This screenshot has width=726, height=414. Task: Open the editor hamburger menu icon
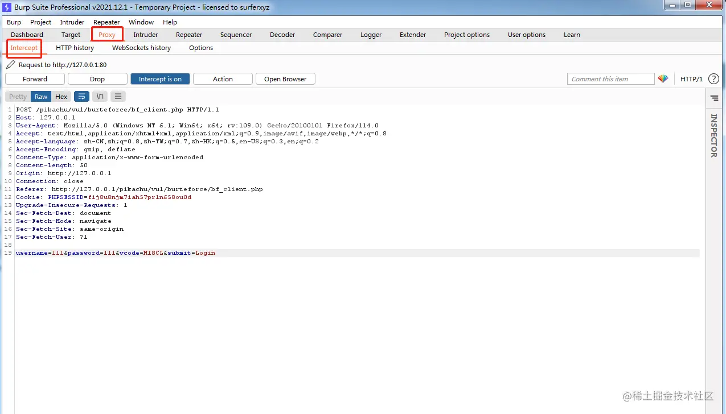click(x=117, y=97)
